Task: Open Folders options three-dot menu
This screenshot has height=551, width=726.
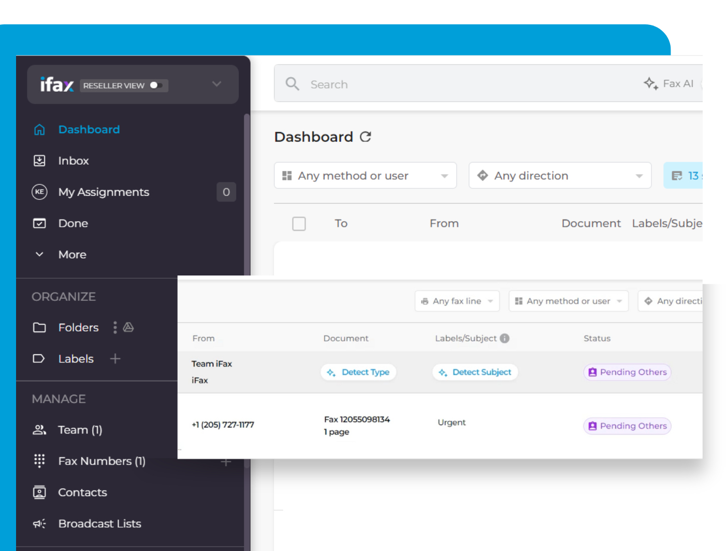Action: tap(115, 327)
